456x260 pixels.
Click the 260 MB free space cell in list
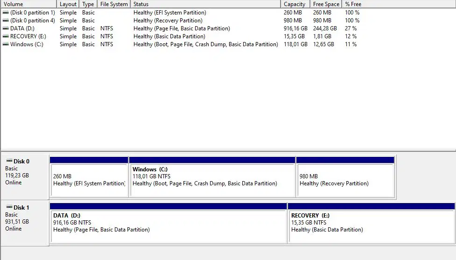(322, 13)
